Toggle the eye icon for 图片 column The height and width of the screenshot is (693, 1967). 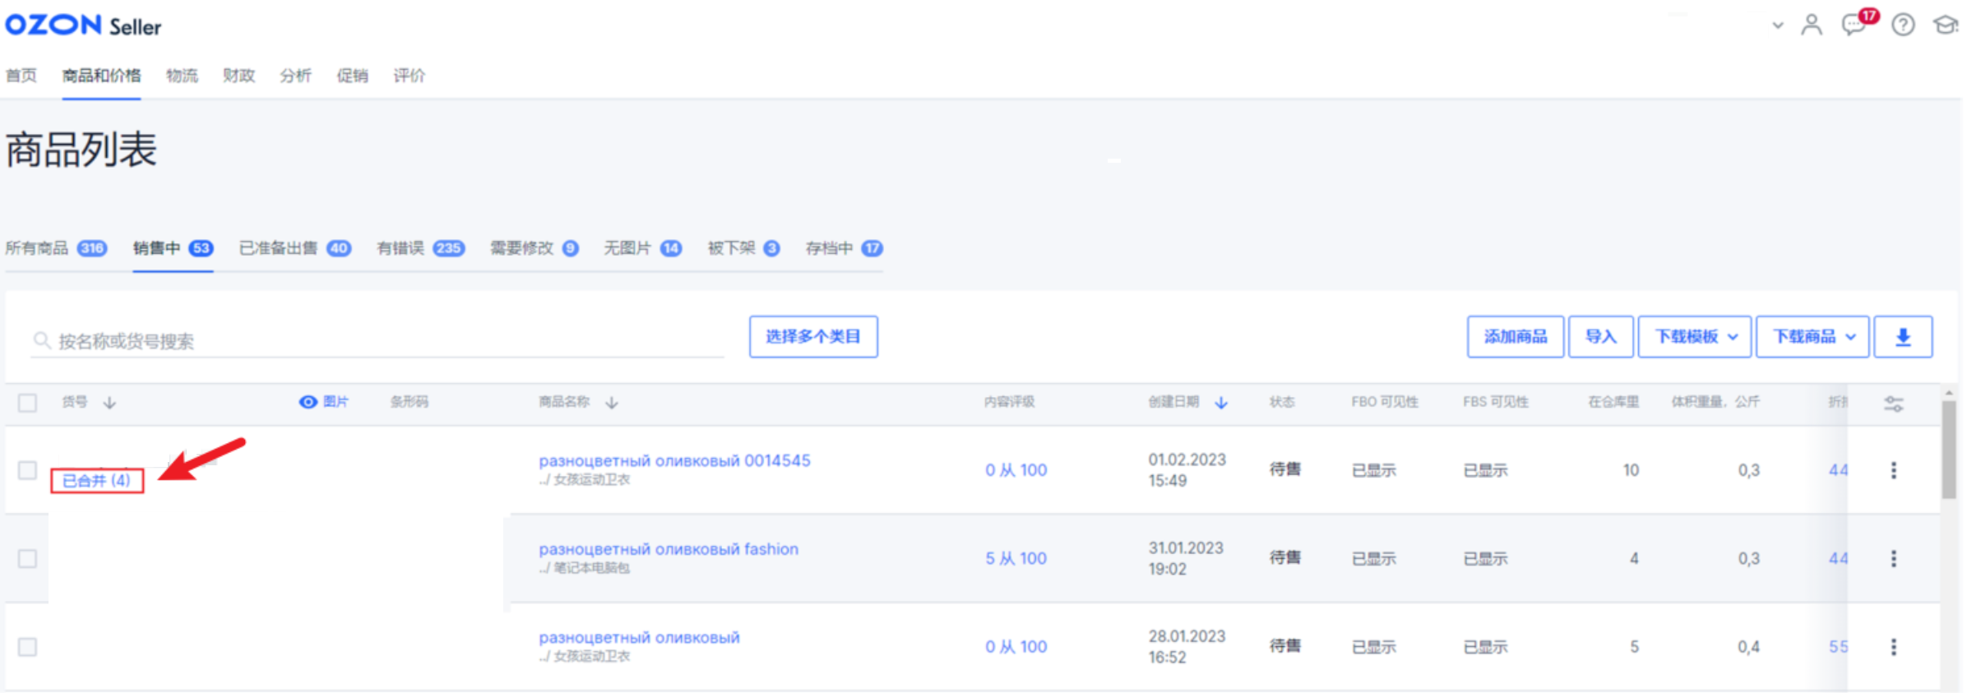point(308,402)
